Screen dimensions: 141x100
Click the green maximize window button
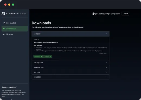(13, 5)
